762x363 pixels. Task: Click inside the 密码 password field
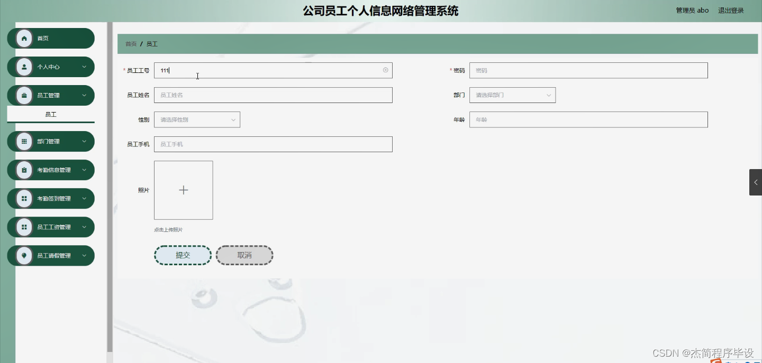(588, 70)
